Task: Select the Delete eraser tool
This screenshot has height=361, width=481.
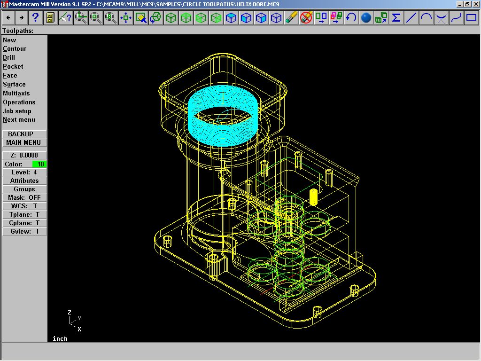Action: (x=291, y=18)
